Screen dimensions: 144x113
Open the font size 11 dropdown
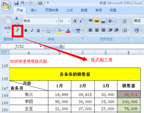[x=69, y=21]
